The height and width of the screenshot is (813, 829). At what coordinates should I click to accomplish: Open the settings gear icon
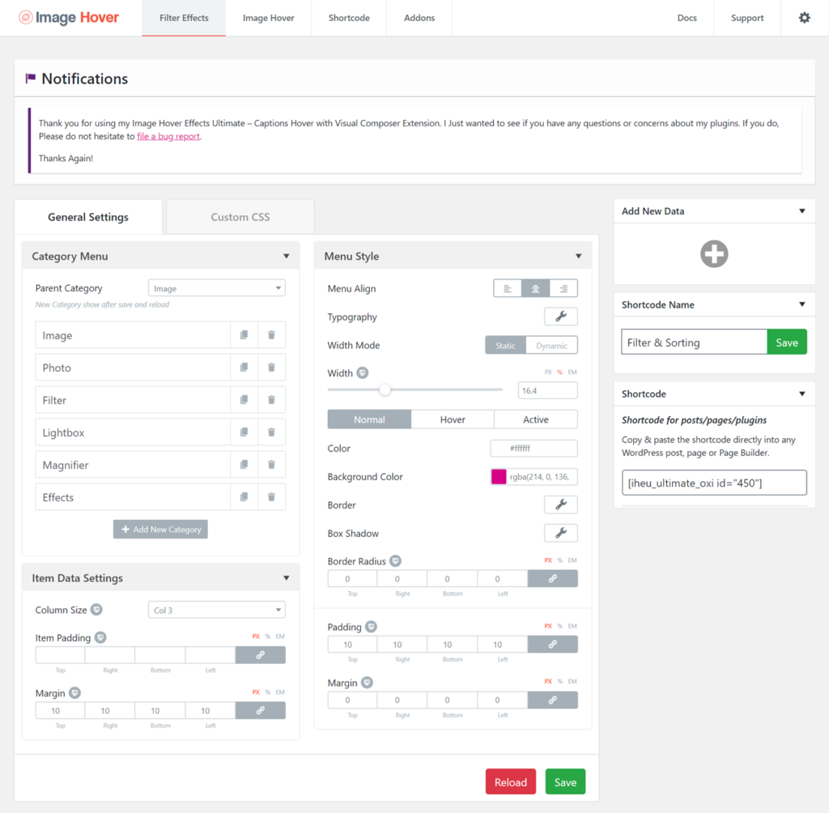(x=804, y=18)
